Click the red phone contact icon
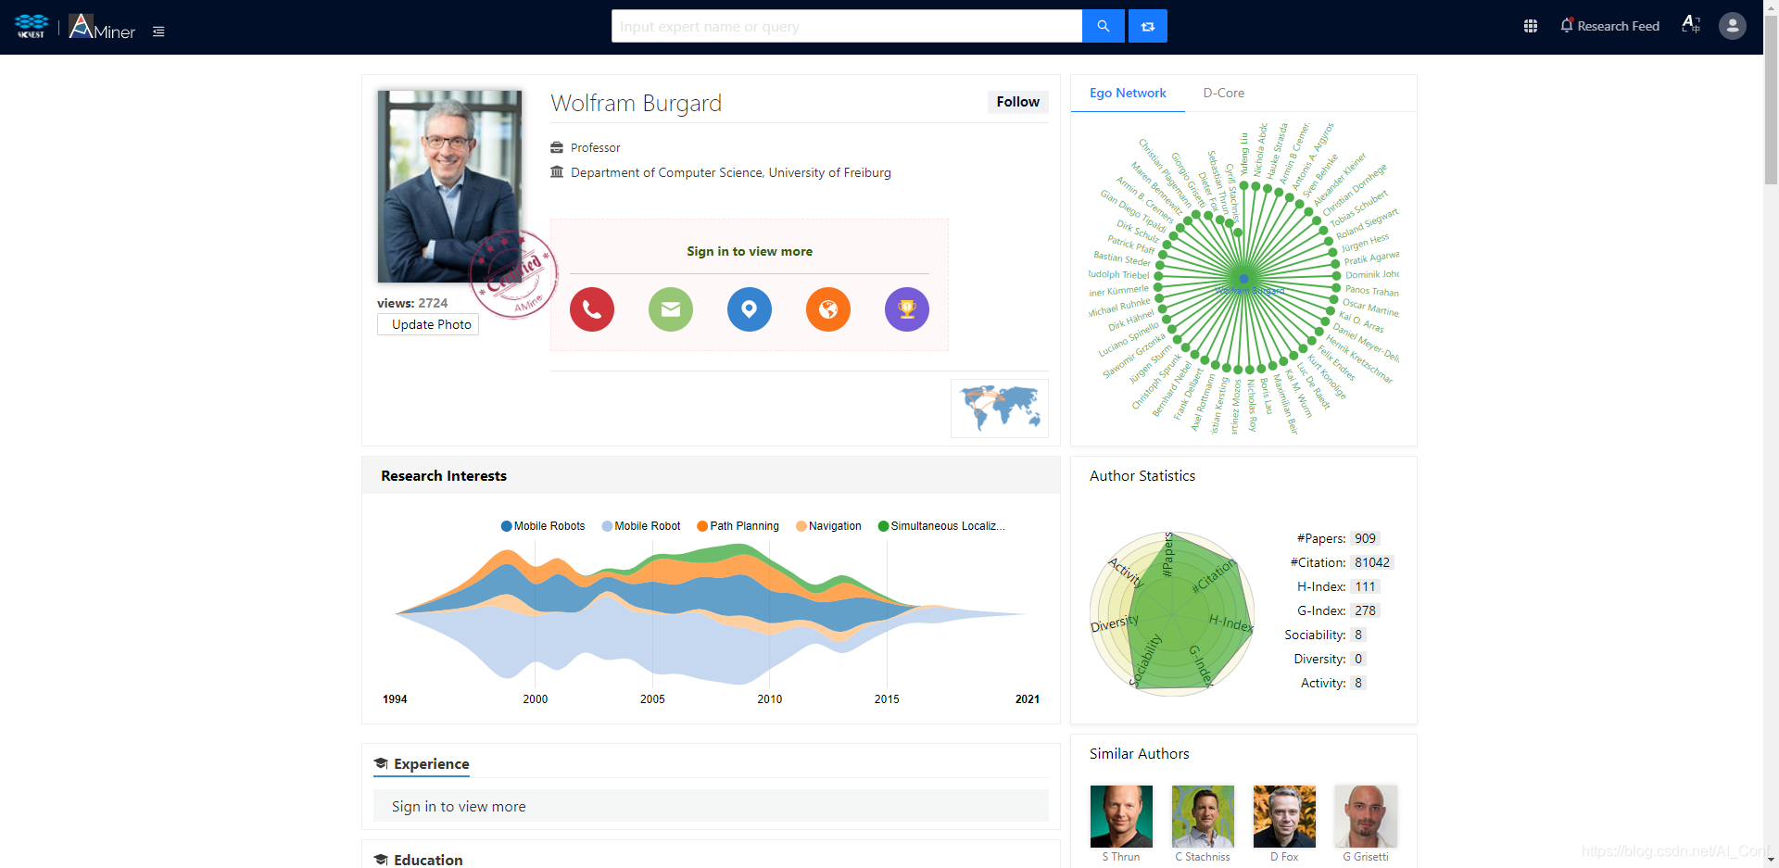This screenshot has width=1779, height=868. coord(592,309)
